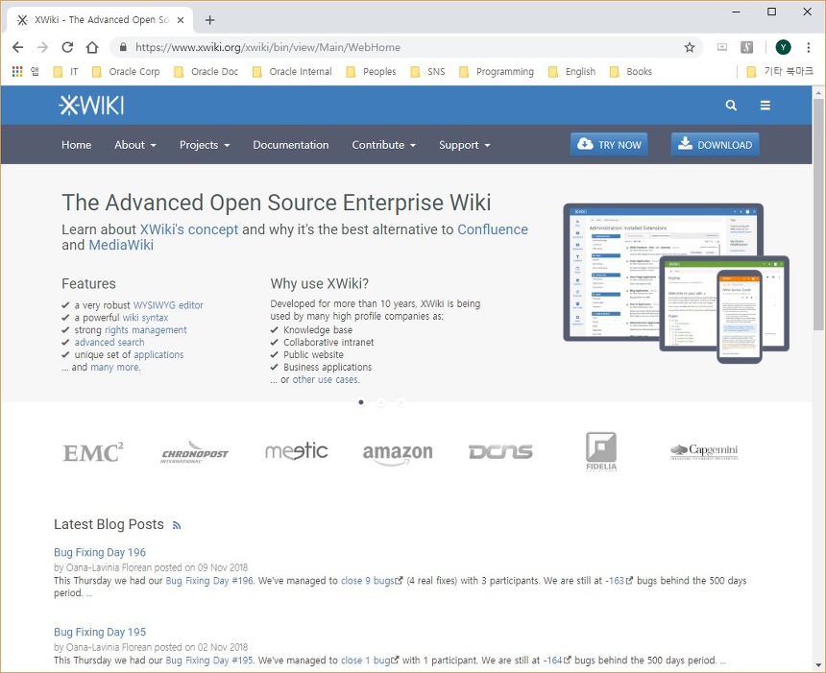This screenshot has width=826, height=673.
Task: Open XWiki site search magnifier
Action: (x=731, y=106)
